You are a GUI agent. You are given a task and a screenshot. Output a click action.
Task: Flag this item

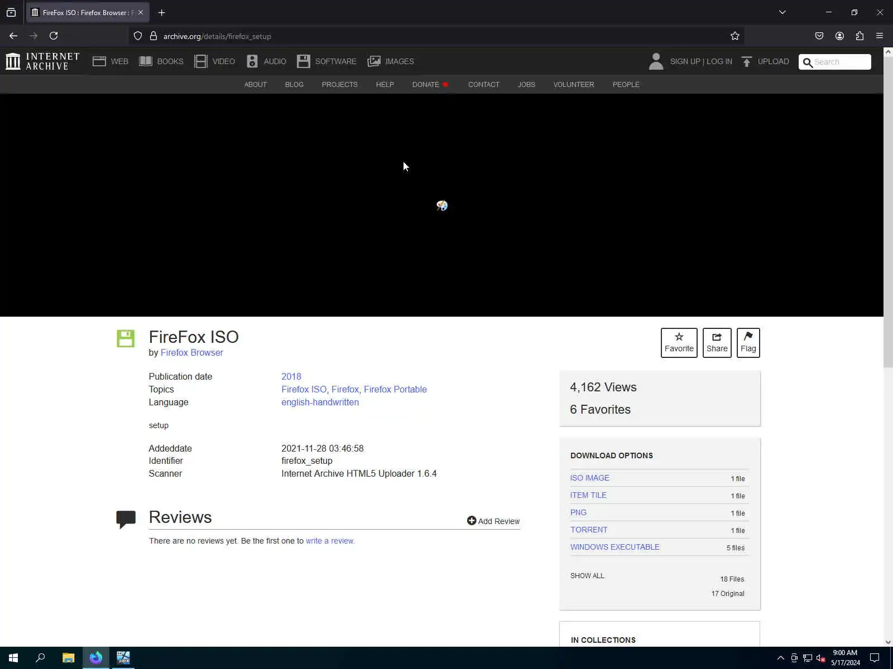[748, 343]
